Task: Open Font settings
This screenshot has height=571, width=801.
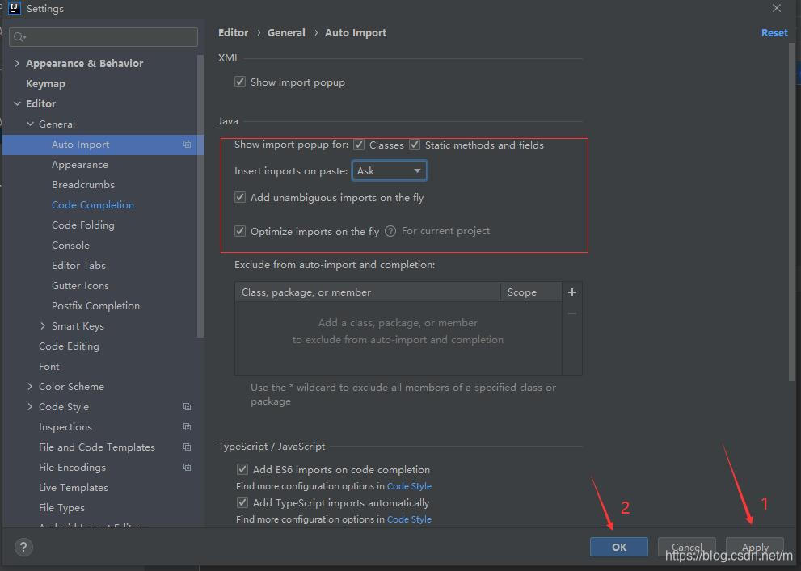Action: (49, 367)
